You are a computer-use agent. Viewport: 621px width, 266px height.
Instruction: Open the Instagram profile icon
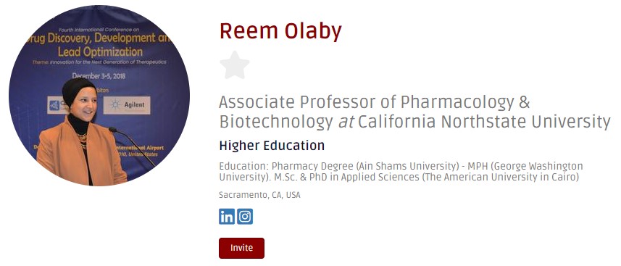pos(245,217)
